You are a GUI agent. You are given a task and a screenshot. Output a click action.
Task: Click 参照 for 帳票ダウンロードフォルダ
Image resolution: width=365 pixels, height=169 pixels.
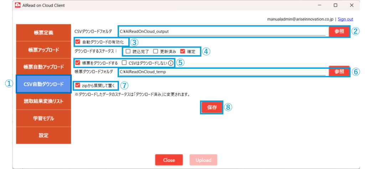coord(339,72)
